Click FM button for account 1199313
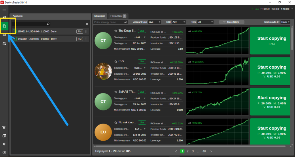Viewport: 295px width, 157px height. click(x=80, y=32)
